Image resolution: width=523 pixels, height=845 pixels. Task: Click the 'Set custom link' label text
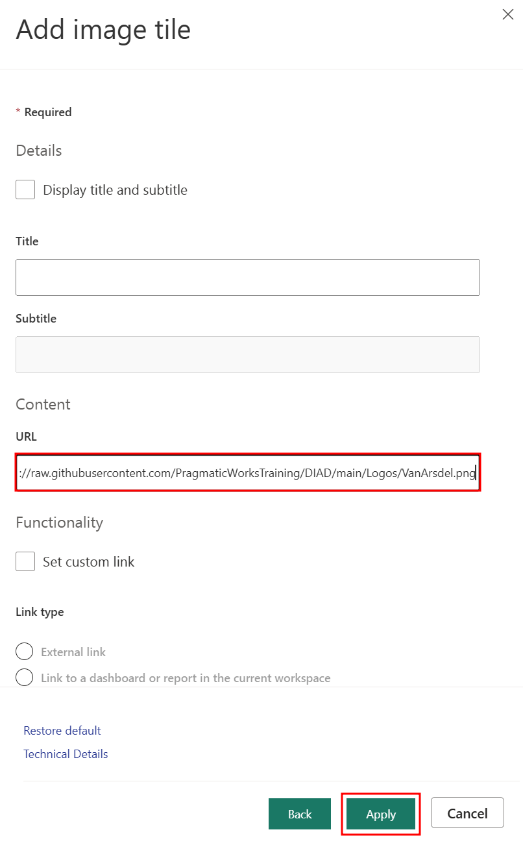[88, 561]
